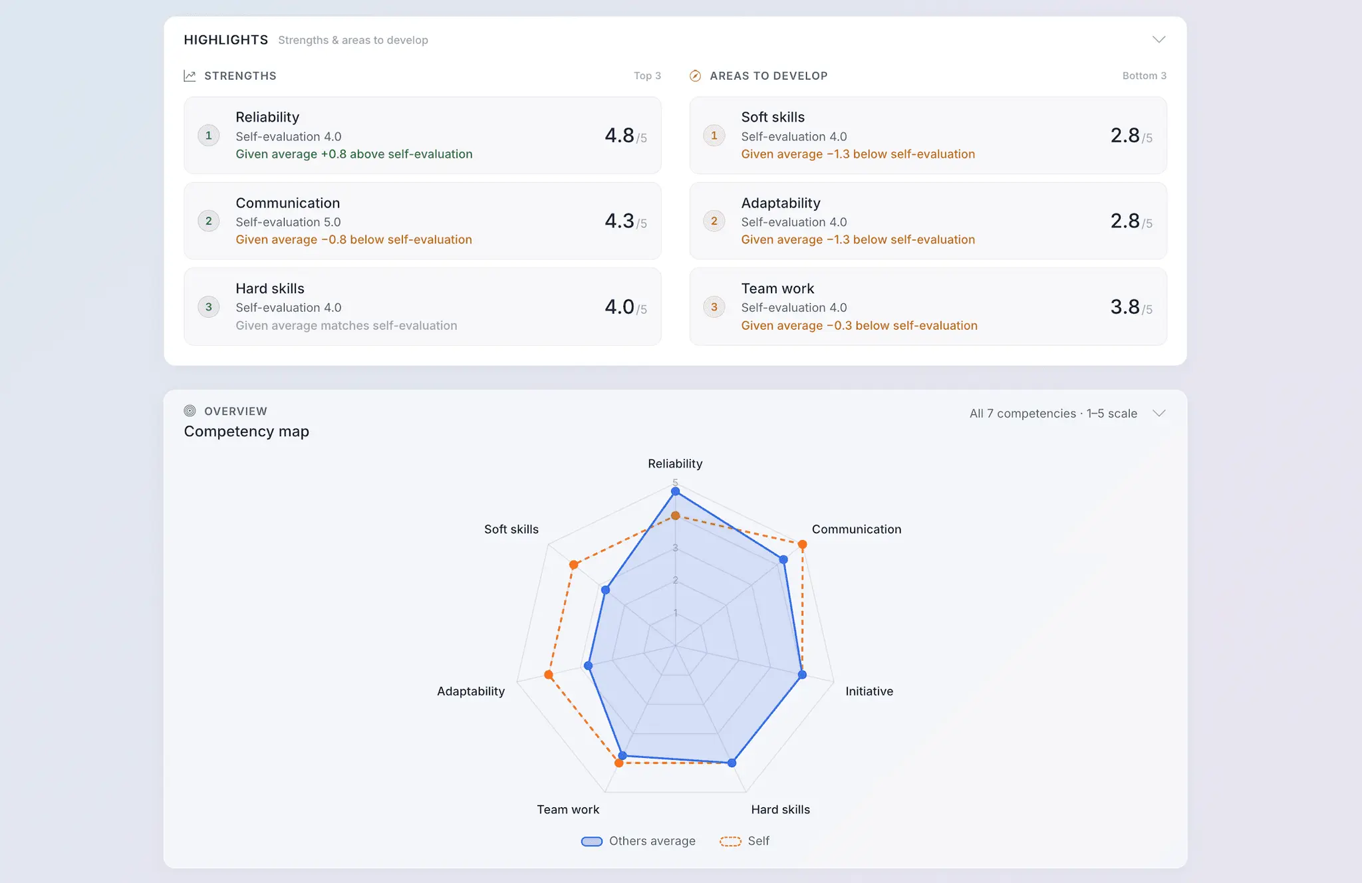Click rank badge 1 on Reliability card

point(208,136)
